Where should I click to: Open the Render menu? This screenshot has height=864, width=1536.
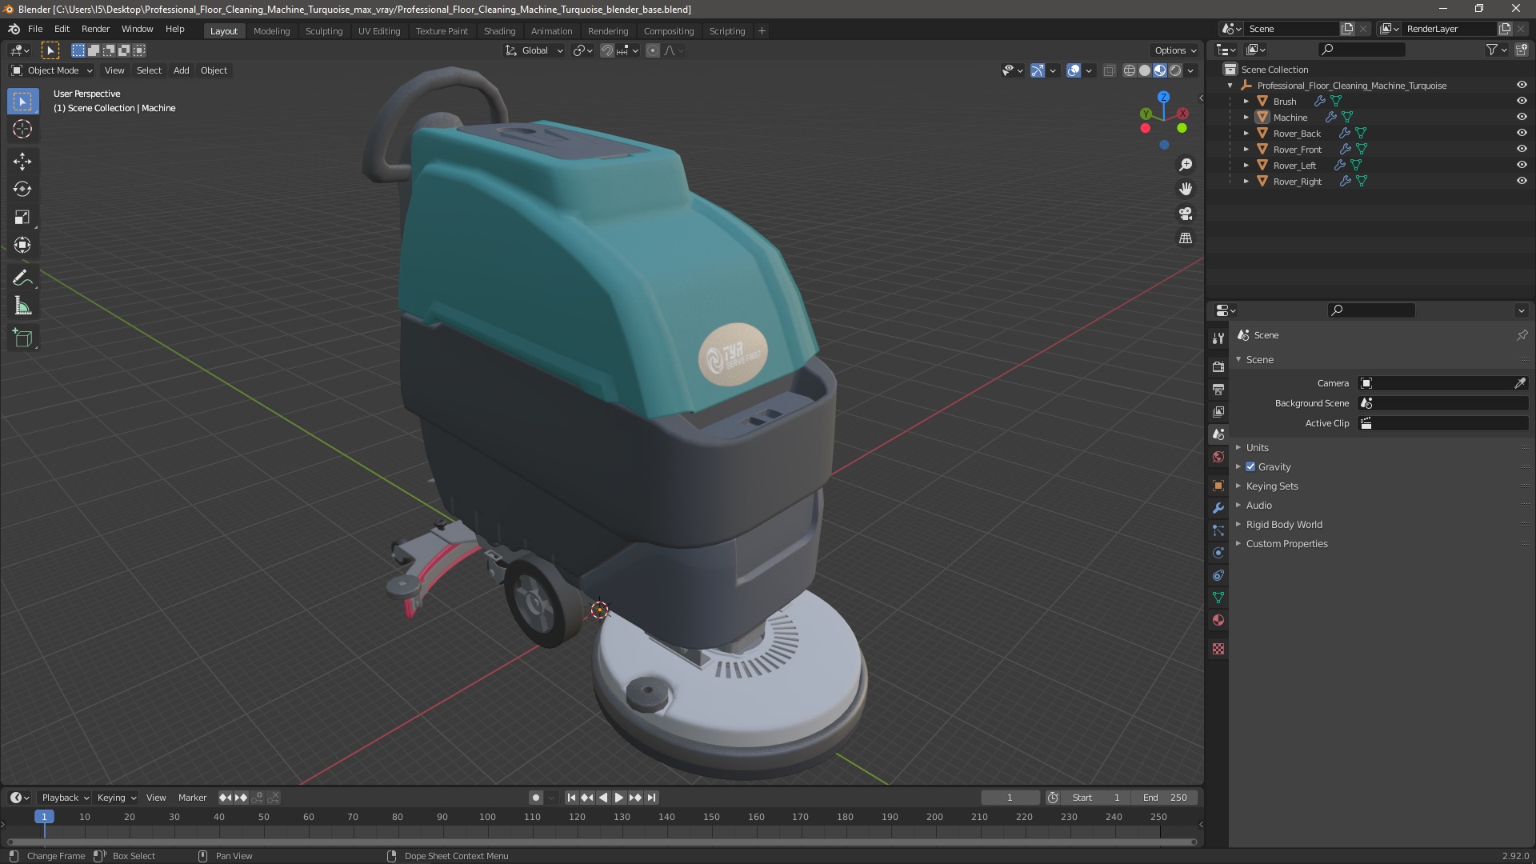coord(95,29)
